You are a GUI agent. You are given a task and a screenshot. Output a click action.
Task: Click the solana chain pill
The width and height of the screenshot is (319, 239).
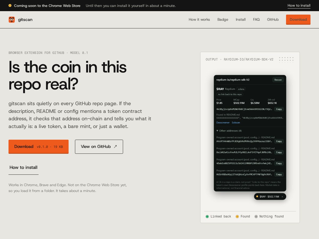pos(241,89)
